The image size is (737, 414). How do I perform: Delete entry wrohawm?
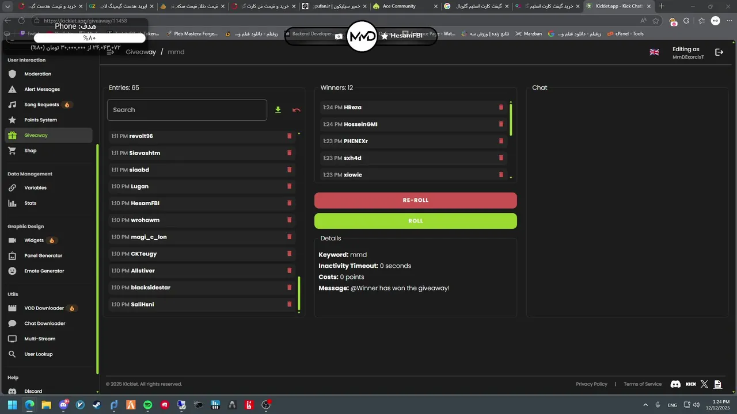coord(290,220)
